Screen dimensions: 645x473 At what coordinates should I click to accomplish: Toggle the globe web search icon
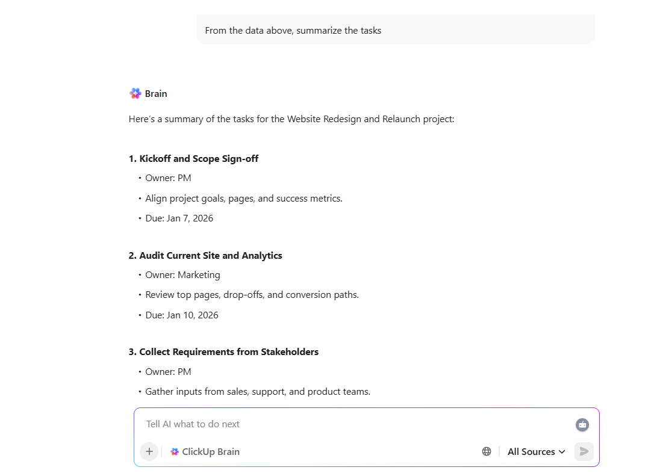point(487,451)
